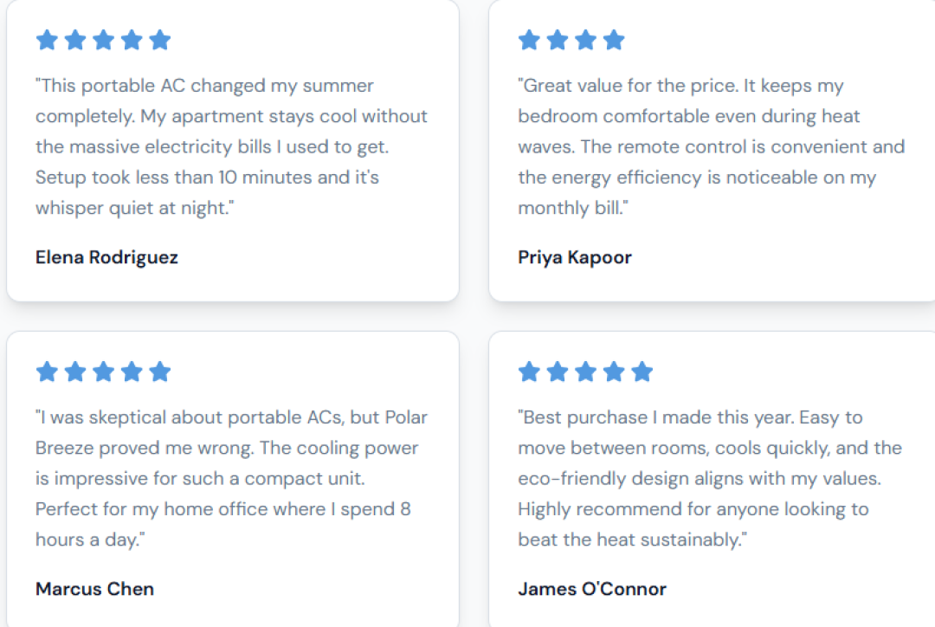Screen dimensions: 935x627
Task: Click fifth star in Elena Rodriguez's rating
Action: point(160,40)
